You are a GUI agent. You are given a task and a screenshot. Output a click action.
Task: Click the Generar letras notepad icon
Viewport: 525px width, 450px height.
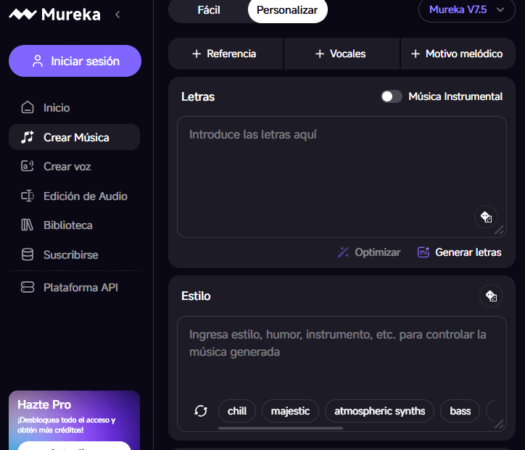[423, 252]
